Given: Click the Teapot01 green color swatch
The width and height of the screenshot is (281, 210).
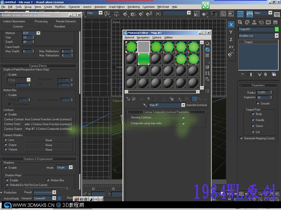Looking at the screenshot, I should 276,29.
